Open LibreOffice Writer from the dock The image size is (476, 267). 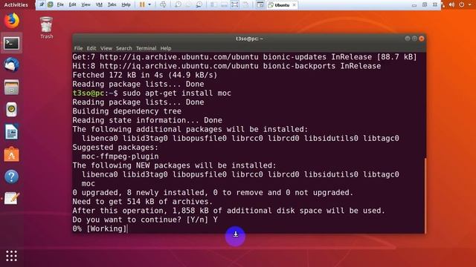(x=12, y=132)
